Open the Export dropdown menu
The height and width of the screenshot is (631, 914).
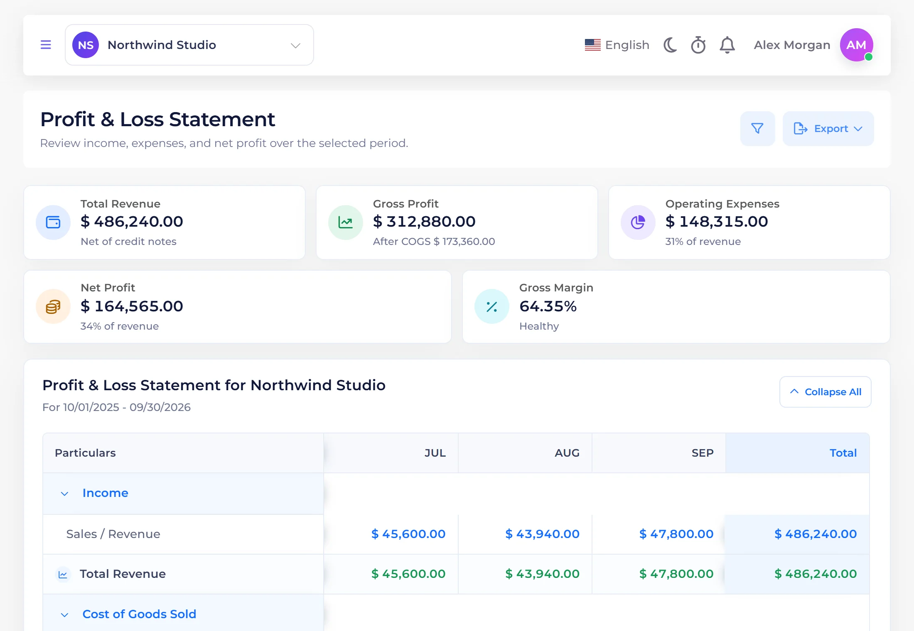click(x=828, y=129)
